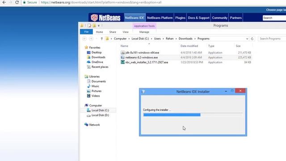Click the properties icon in Explorer title bar
This screenshot has width=286, height=161.
click(89, 25)
